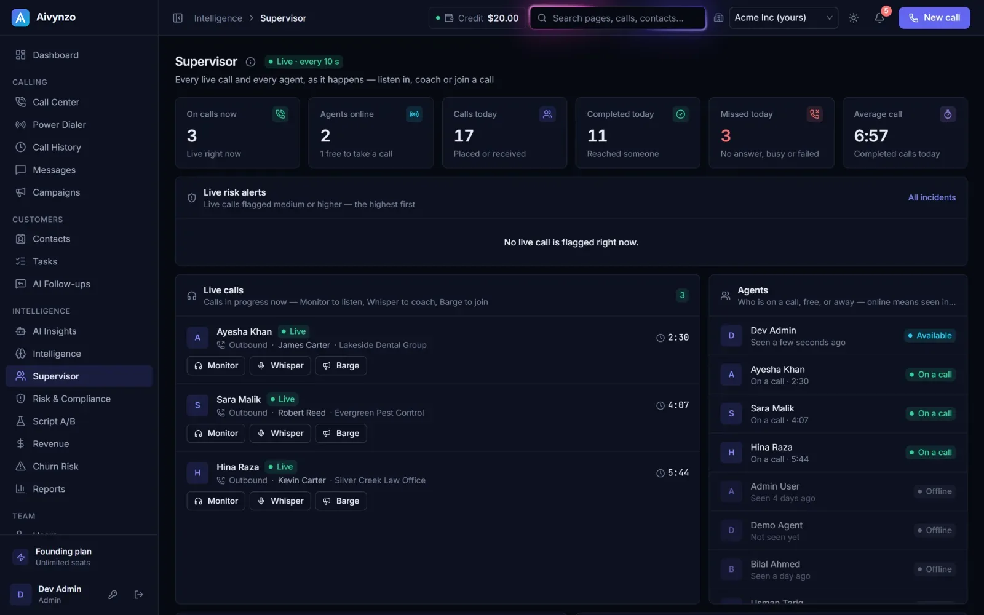This screenshot has height=615, width=984.
Task: Click the Founding plan lightning icon
Action: [x=21, y=557]
